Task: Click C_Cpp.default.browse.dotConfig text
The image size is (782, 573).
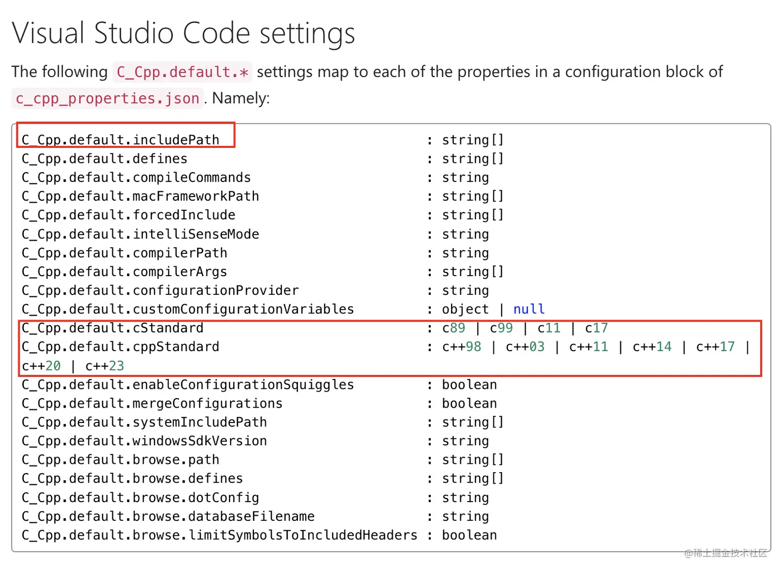Action: click(x=140, y=497)
